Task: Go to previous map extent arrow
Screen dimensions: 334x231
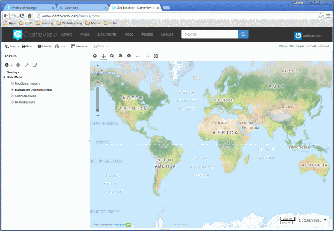Action: click(138, 56)
